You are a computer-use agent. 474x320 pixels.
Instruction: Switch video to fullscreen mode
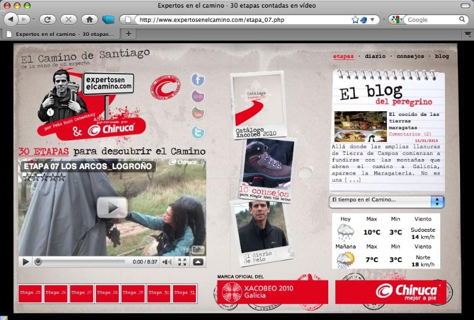pos(182,261)
